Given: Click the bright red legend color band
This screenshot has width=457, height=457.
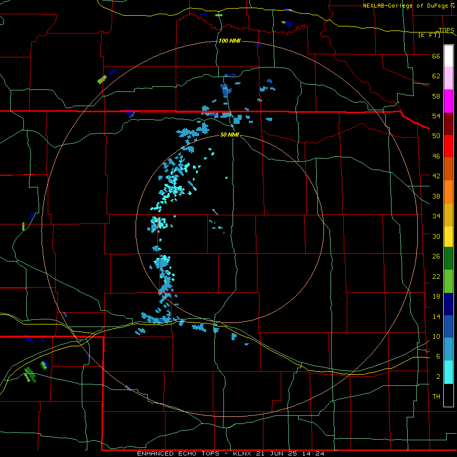Looking at the screenshot, I should 448,146.
